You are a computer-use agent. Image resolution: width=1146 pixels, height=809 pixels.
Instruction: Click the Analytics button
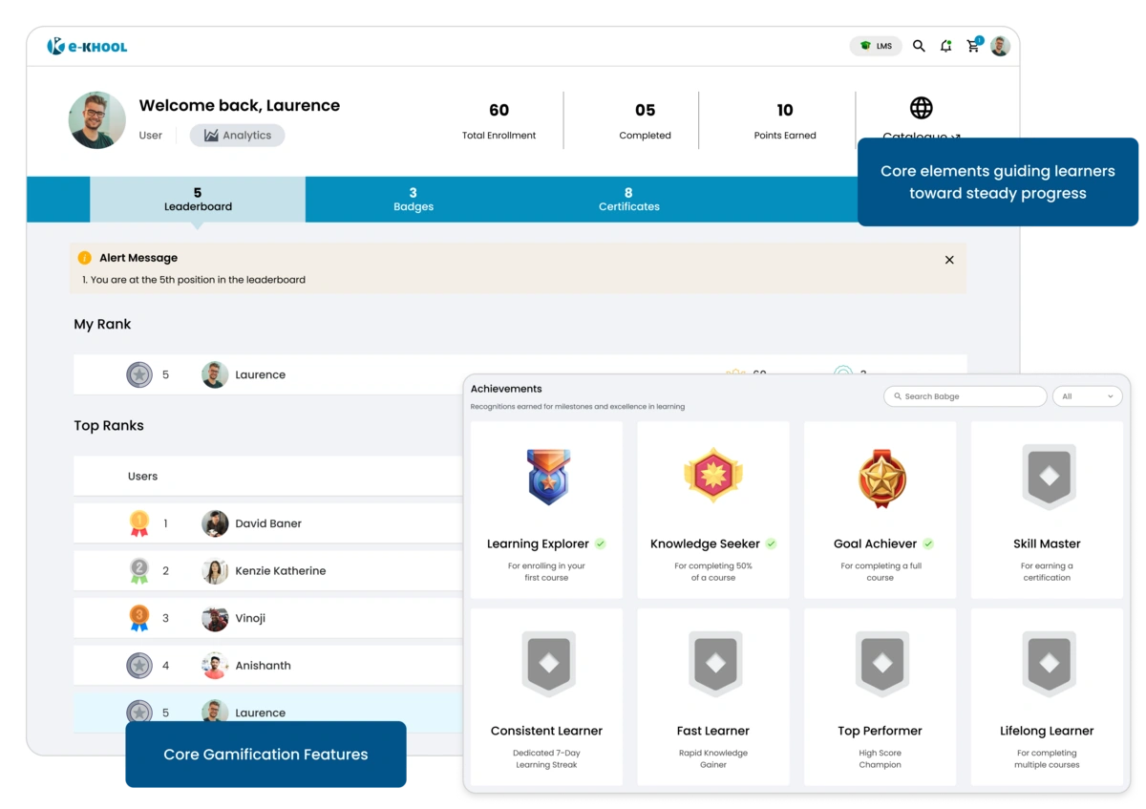[x=237, y=135]
